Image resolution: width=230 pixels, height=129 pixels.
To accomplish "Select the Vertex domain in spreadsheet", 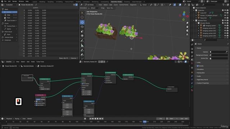I will point(9,12).
